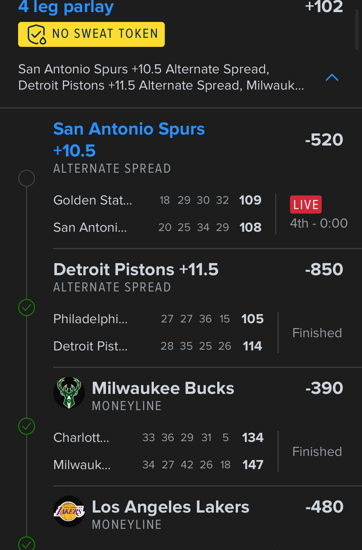This screenshot has height=550, width=362.
Task: Click the Detroit Pistons leg green checkmark
Action: [27, 307]
